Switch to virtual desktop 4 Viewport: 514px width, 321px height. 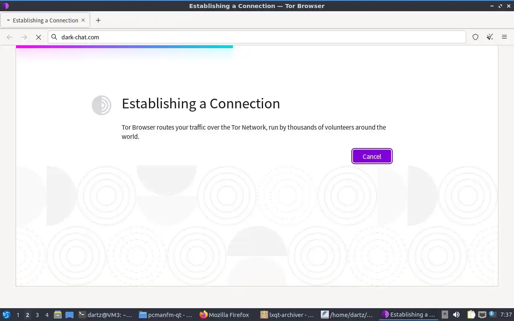(47, 315)
